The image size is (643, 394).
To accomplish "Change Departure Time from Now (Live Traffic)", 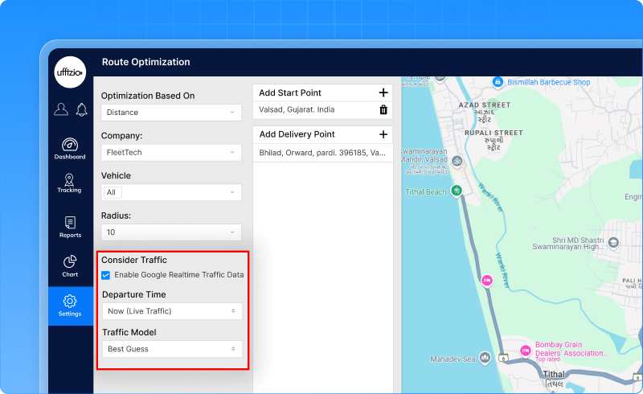I will [x=172, y=311].
